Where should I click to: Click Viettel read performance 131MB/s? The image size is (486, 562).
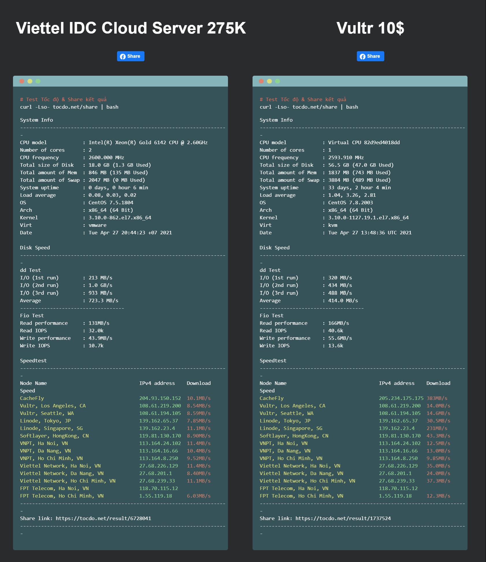(99, 323)
